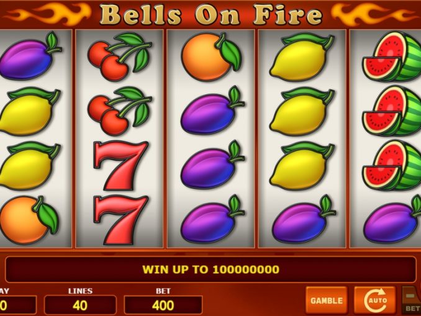
Task: Start autoplay with the Auto button
Action: point(375,300)
